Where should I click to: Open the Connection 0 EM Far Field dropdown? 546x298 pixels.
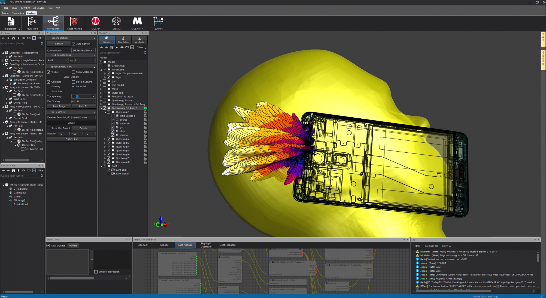coord(83,51)
